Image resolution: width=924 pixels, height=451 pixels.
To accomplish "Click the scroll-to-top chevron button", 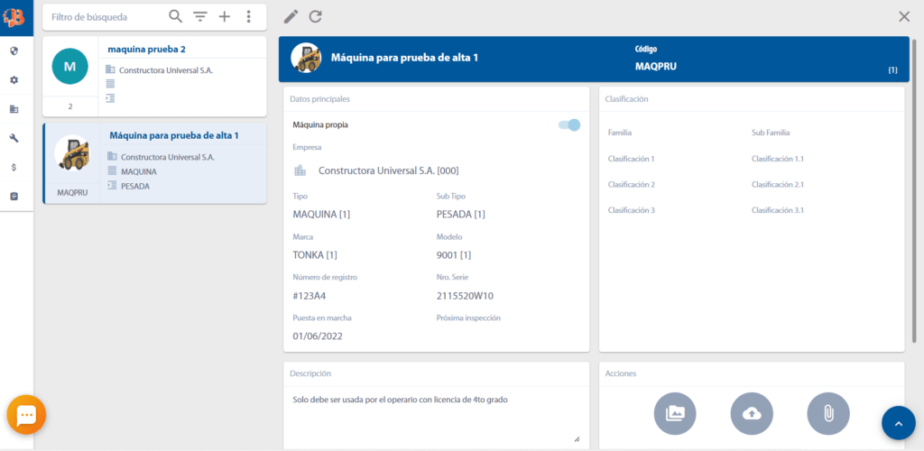I will [x=898, y=422].
